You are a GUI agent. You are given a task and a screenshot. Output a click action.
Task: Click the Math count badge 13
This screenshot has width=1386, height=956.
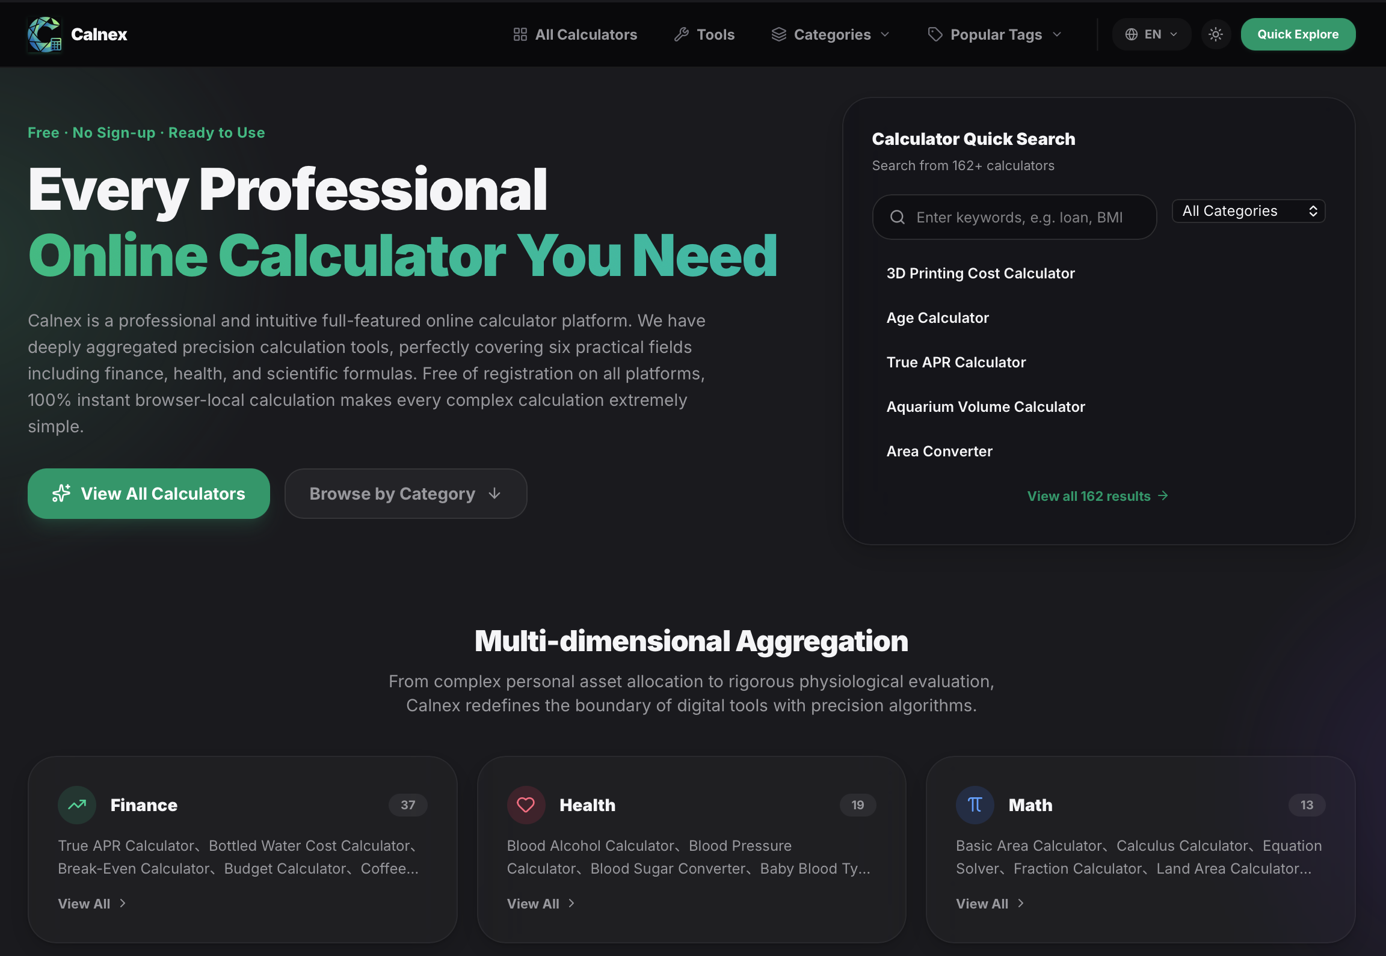[x=1307, y=805]
